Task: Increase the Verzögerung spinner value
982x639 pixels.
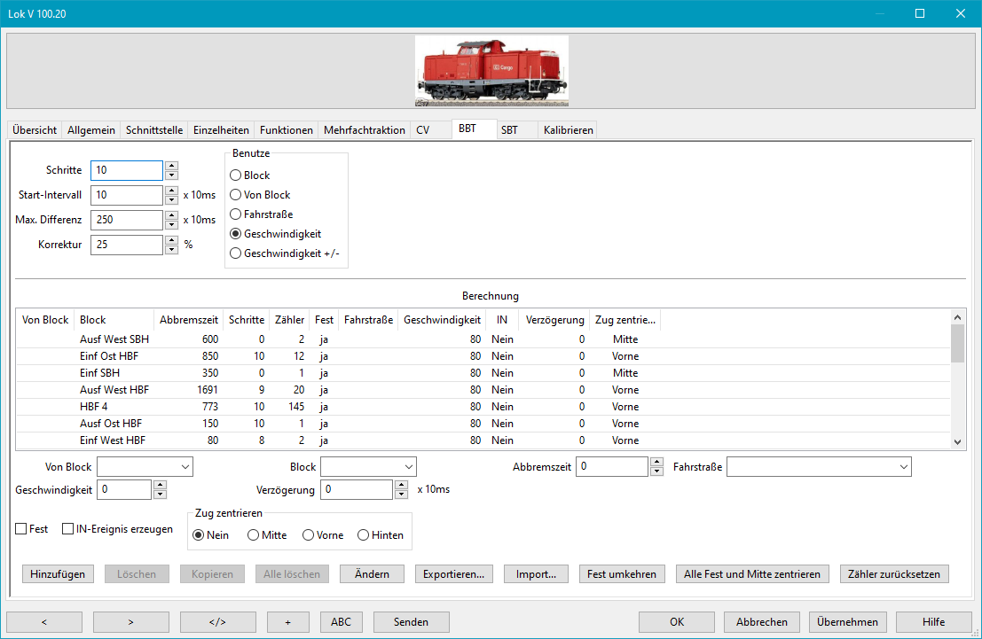Action: [401, 485]
